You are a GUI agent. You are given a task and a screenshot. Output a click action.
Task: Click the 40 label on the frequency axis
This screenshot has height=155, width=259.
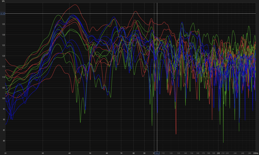[69, 153]
